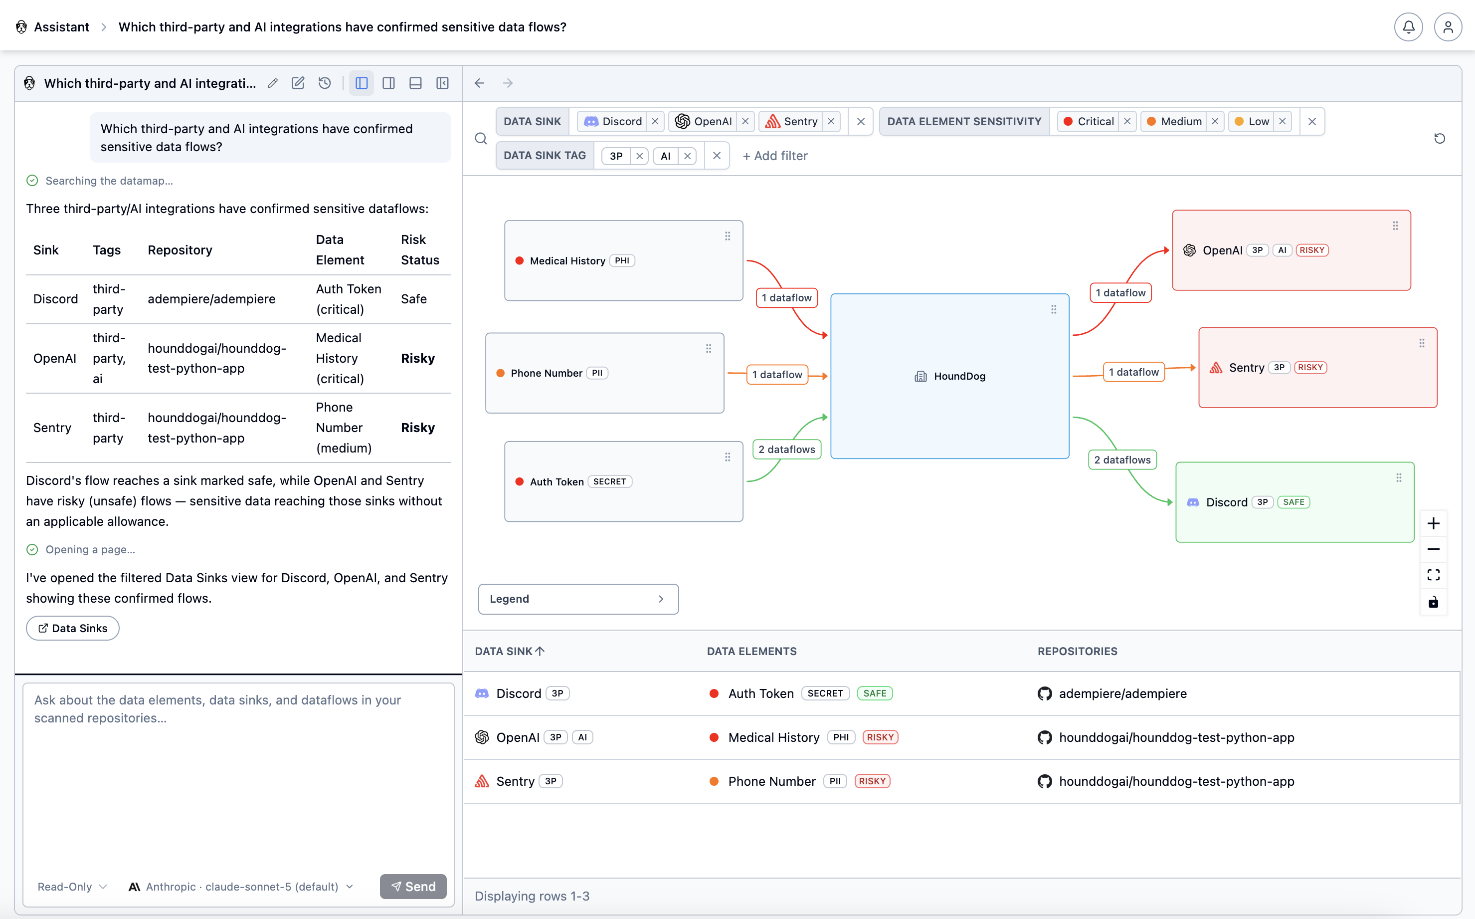Grab the HoundDog node handle
Screen dimensions: 1475x919
1054,309
